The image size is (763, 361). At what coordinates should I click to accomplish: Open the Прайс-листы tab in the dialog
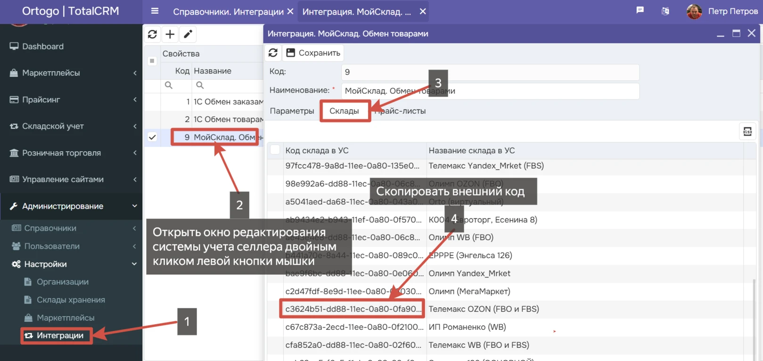click(400, 111)
